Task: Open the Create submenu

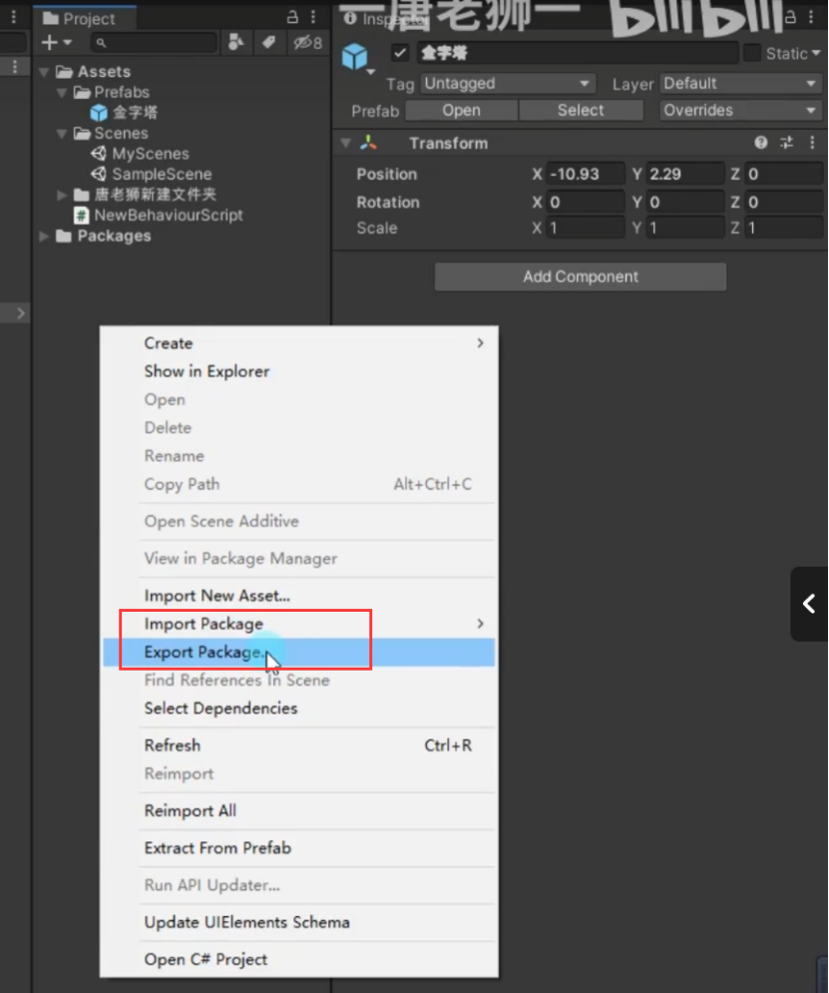Action: point(298,343)
